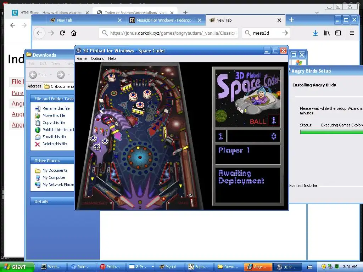The width and height of the screenshot is (363, 272).
Task: Click the URL address field with janus.darkok.xyz
Action: [x=168, y=33]
